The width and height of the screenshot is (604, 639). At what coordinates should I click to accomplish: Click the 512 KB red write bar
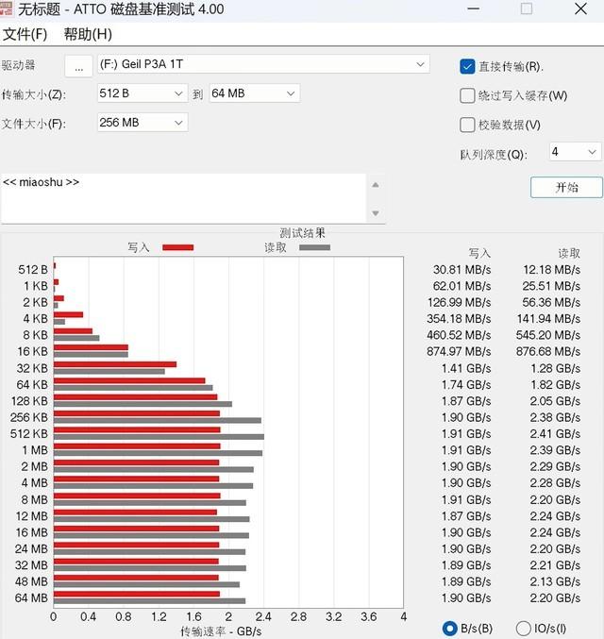tap(137, 430)
